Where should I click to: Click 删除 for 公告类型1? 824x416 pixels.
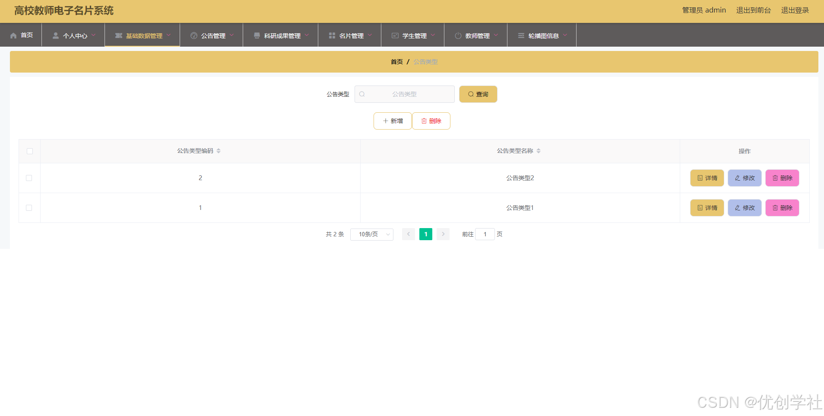point(782,208)
